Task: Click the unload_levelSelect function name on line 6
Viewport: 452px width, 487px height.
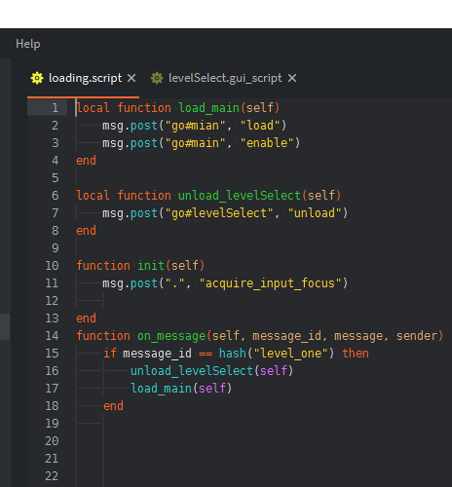Action: [240, 196]
